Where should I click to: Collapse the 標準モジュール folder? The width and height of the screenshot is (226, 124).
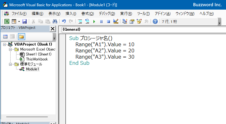(x=10, y=64)
